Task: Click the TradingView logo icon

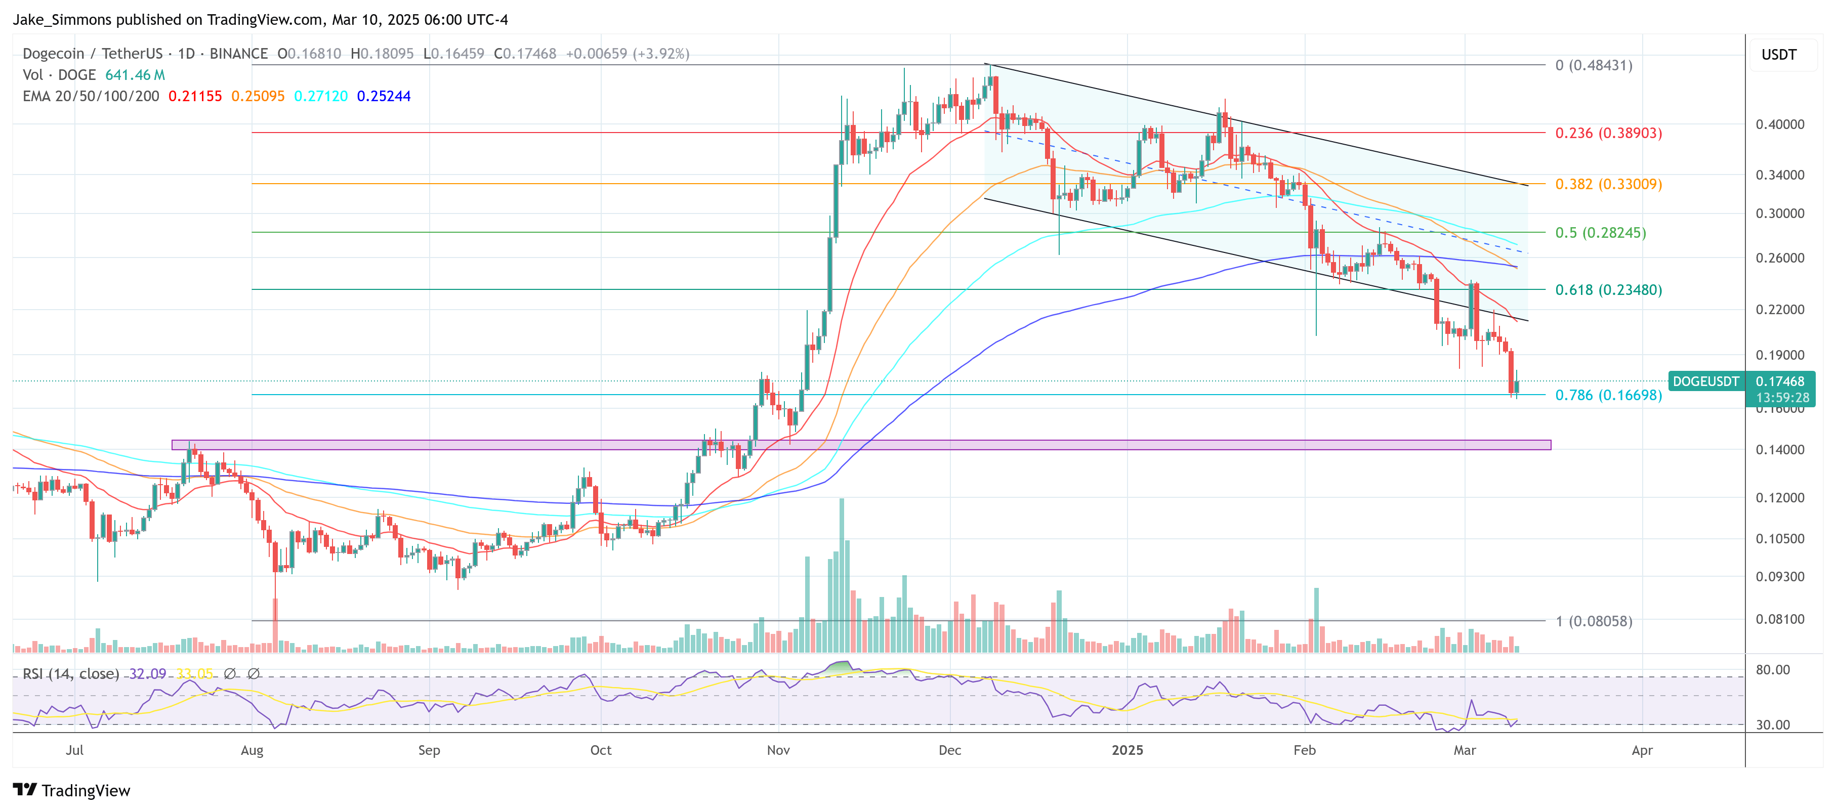Action: 25,790
